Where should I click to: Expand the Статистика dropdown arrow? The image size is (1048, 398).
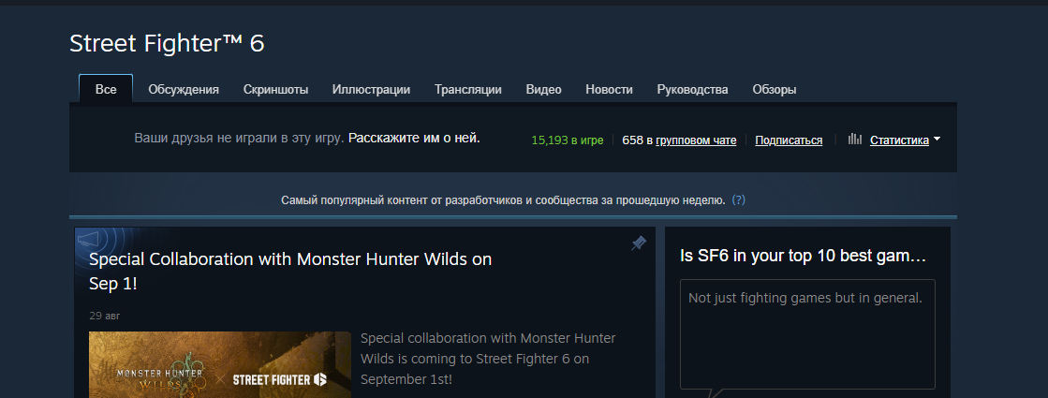(937, 139)
